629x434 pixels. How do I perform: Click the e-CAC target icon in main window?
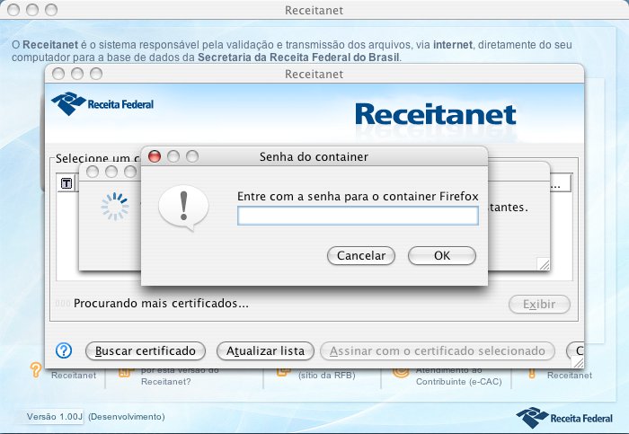(x=401, y=372)
